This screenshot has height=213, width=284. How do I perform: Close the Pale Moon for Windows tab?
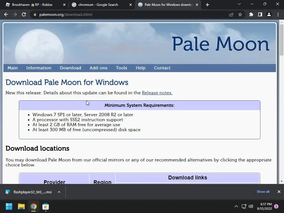coord(197,5)
